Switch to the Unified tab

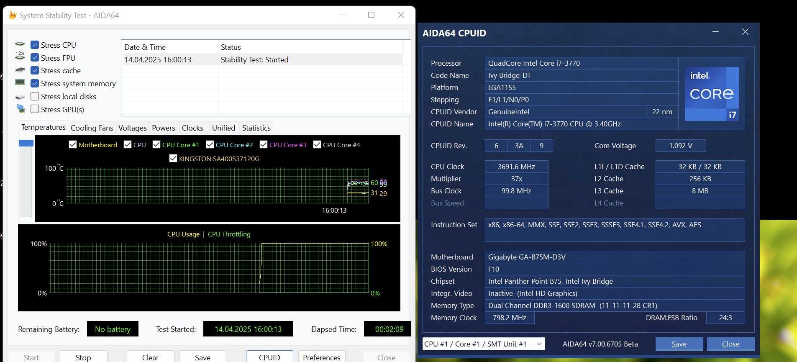click(x=223, y=128)
